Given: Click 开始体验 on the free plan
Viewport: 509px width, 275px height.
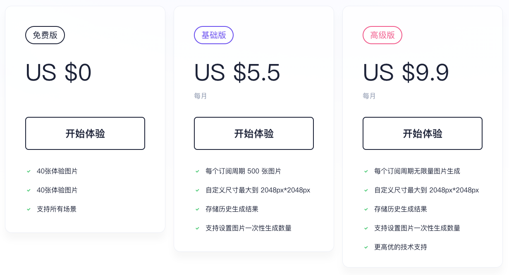Looking at the screenshot, I should click(85, 133).
